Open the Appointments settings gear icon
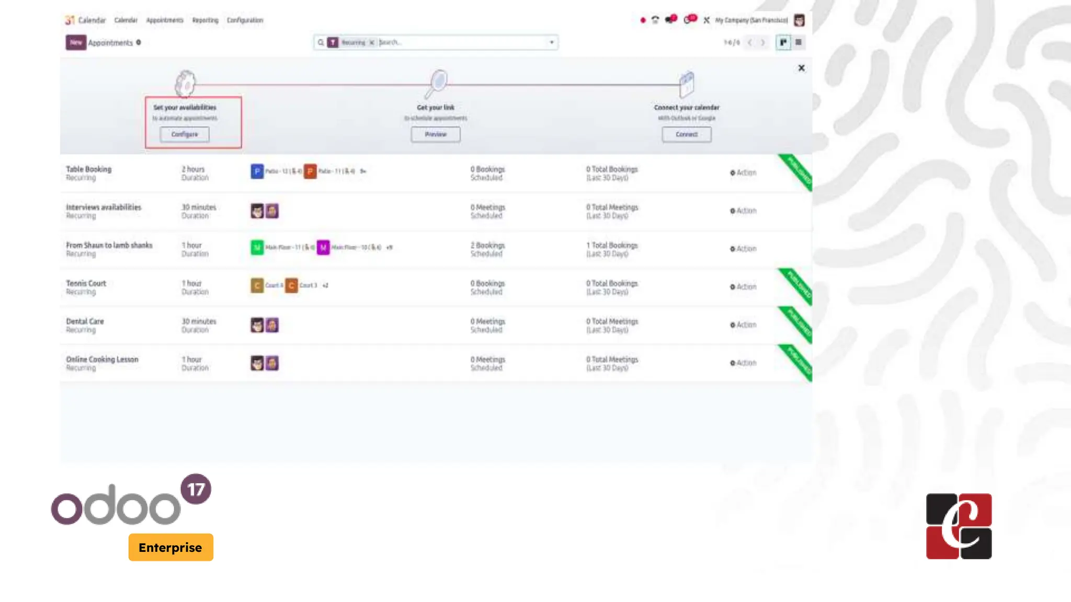The image size is (1071, 602). (139, 42)
